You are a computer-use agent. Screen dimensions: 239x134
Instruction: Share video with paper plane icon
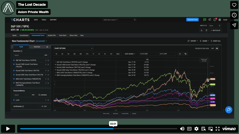coord(234,25)
